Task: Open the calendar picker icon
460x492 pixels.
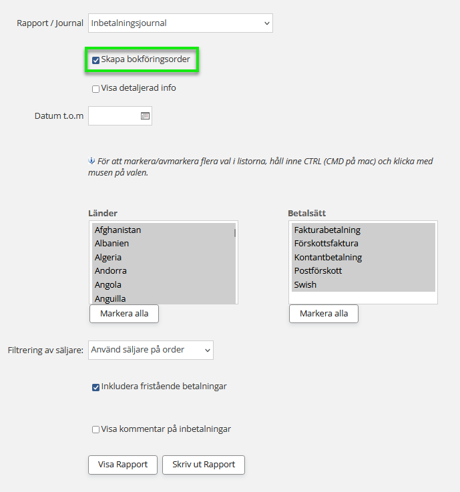Action: coord(145,116)
